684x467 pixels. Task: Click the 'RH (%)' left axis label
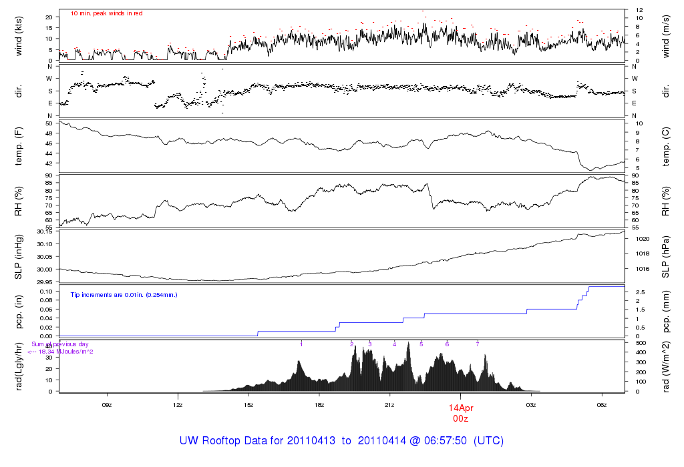pos(18,201)
